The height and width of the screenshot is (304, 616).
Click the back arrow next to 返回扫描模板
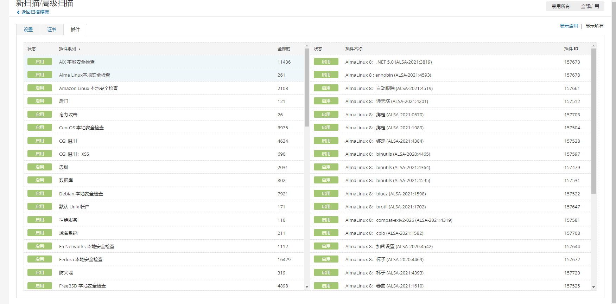point(18,12)
